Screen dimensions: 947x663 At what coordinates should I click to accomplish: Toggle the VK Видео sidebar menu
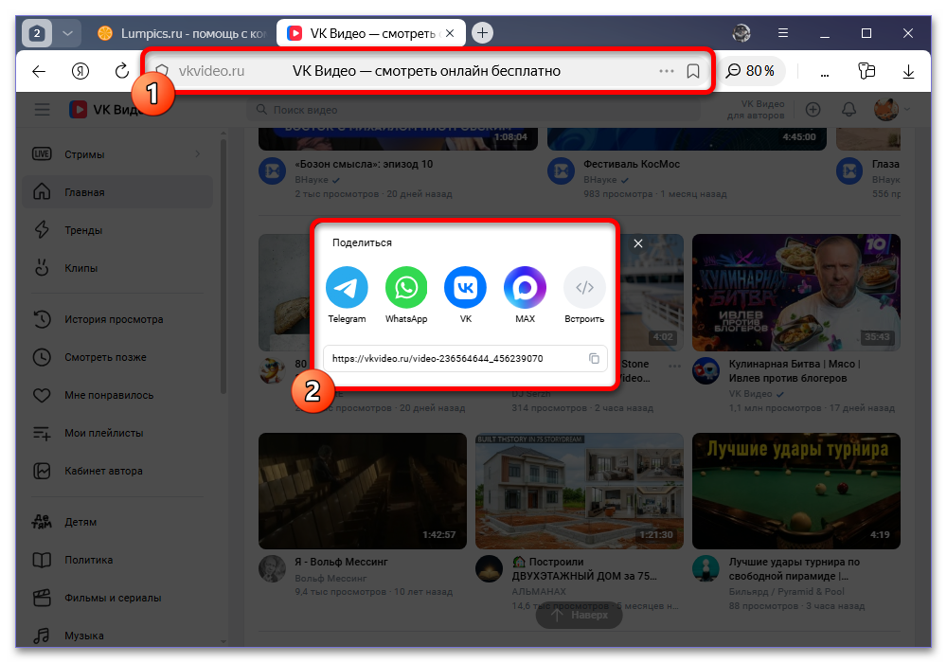43,109
